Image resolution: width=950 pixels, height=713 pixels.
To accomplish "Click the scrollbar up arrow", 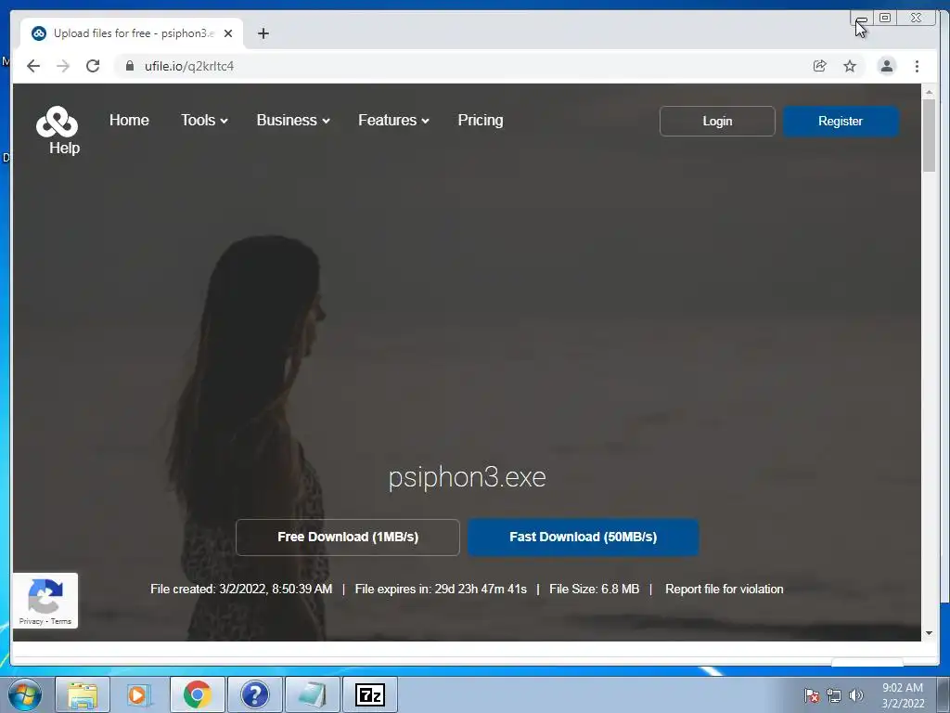I will 929,92.
